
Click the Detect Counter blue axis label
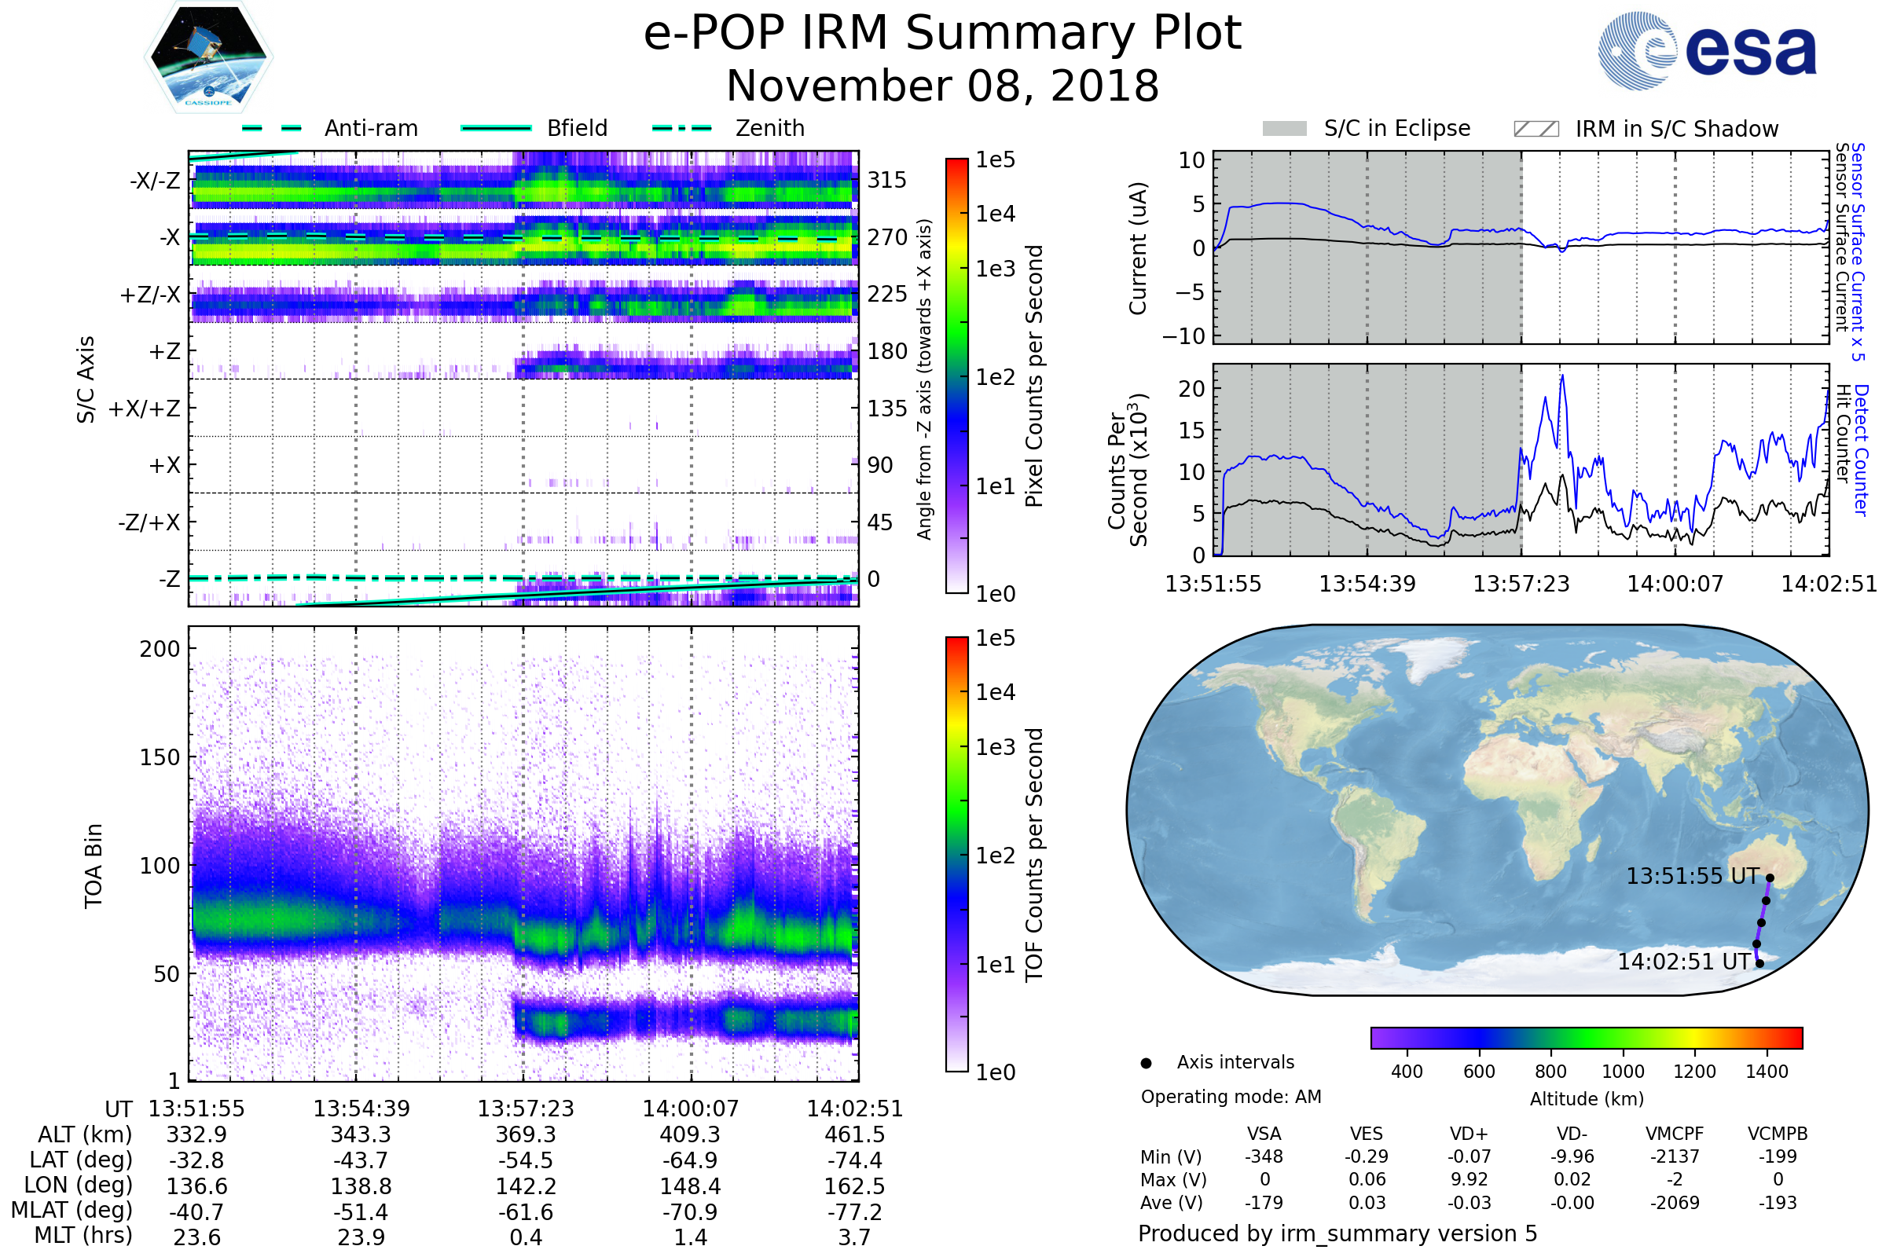1862,449
